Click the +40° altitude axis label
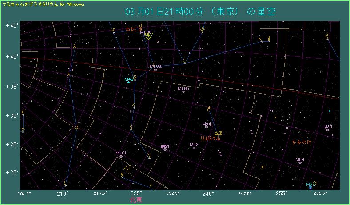 click(x=12, y=56)
